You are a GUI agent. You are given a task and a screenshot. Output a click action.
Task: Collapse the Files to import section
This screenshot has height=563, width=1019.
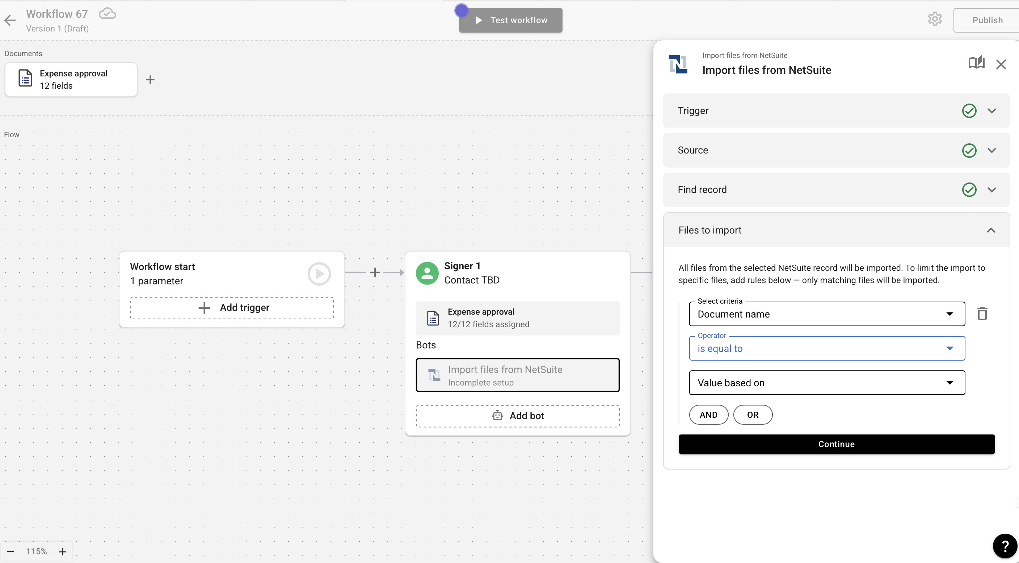[836, 230]
